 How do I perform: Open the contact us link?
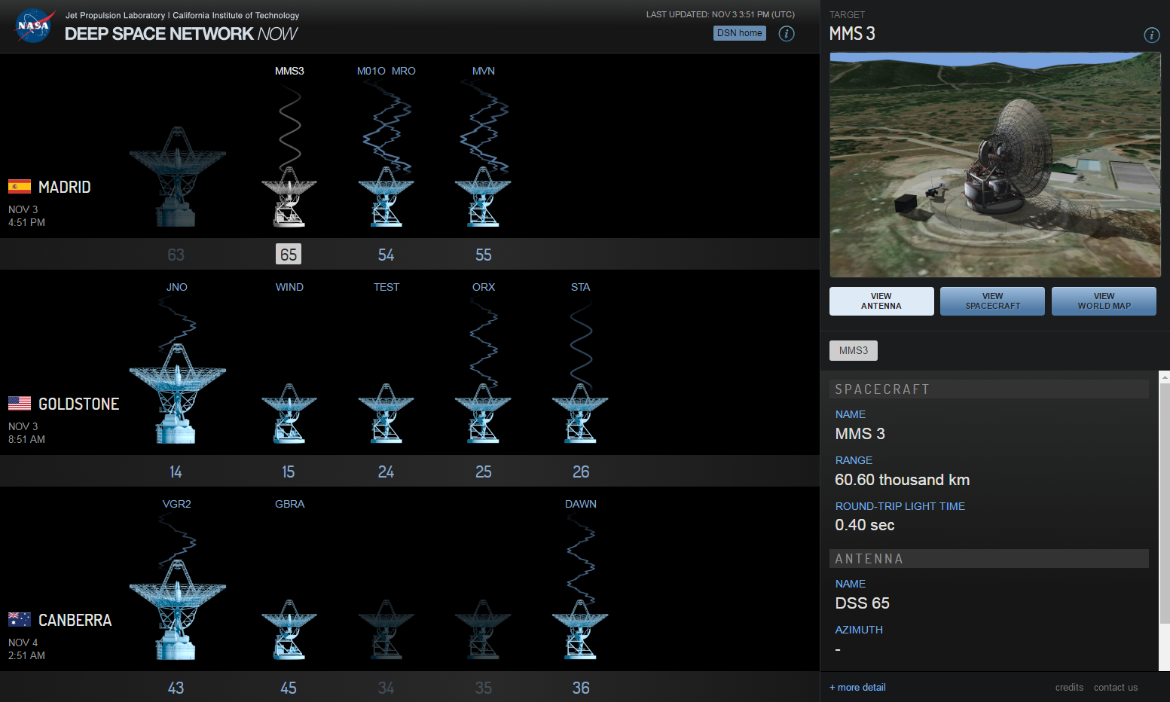(1116, 687)
